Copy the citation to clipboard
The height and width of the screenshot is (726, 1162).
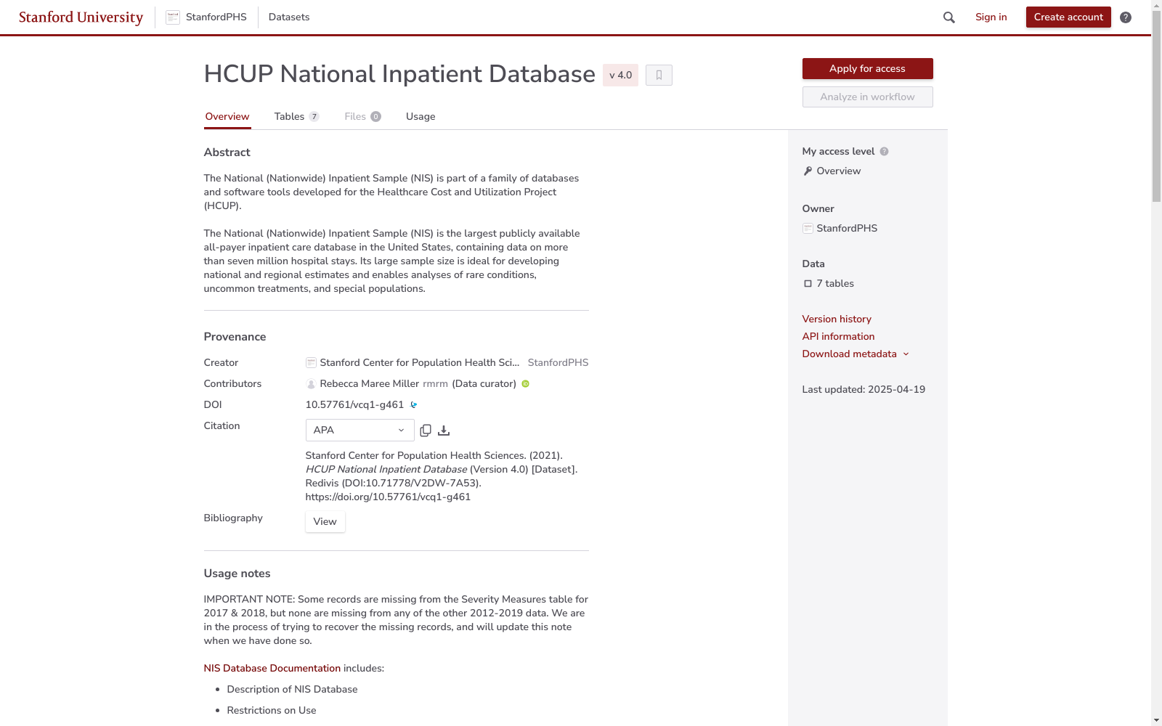[x=426, y=431]
